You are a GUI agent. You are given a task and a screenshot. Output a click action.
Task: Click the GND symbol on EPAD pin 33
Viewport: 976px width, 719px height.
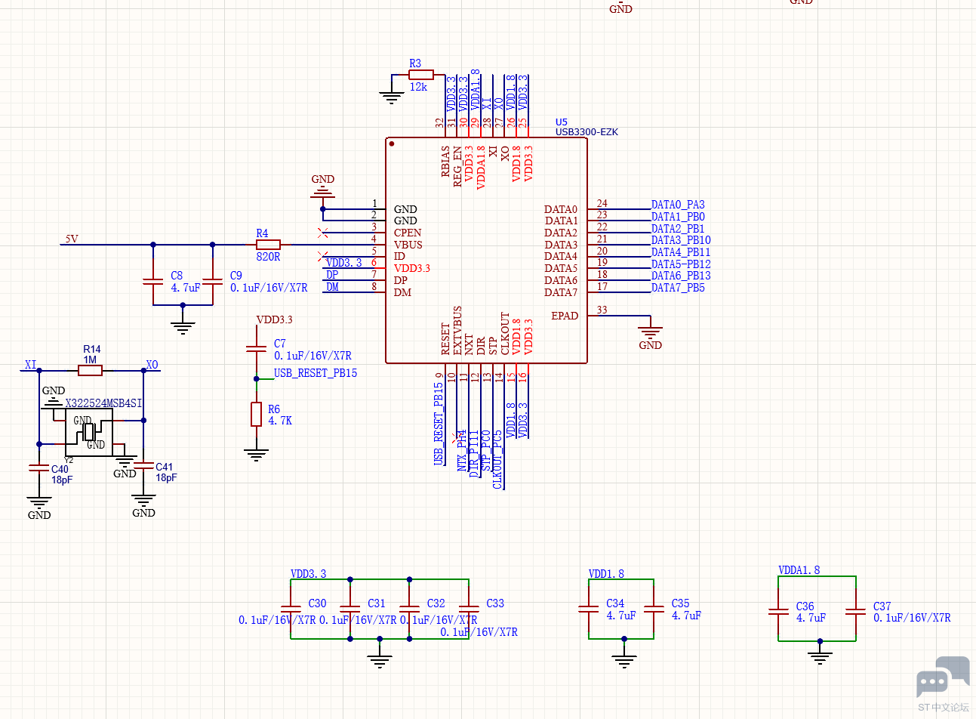[x=650, y=332]
